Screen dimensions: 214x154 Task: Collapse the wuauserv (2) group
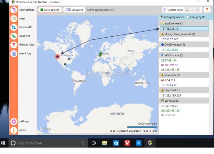tap(184, 75)
